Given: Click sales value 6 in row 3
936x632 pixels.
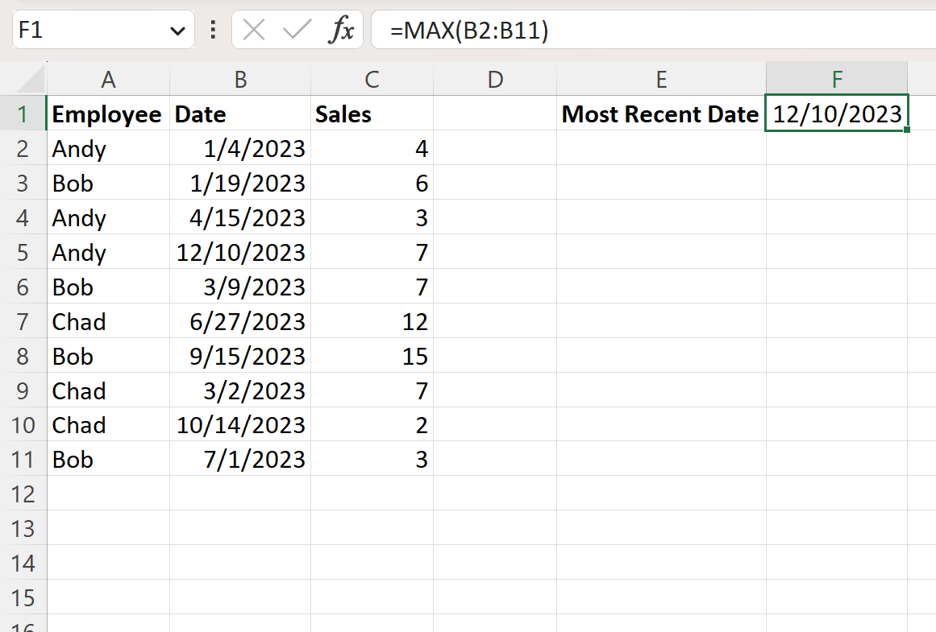Looking at the screenshot, I should (372, 183).
